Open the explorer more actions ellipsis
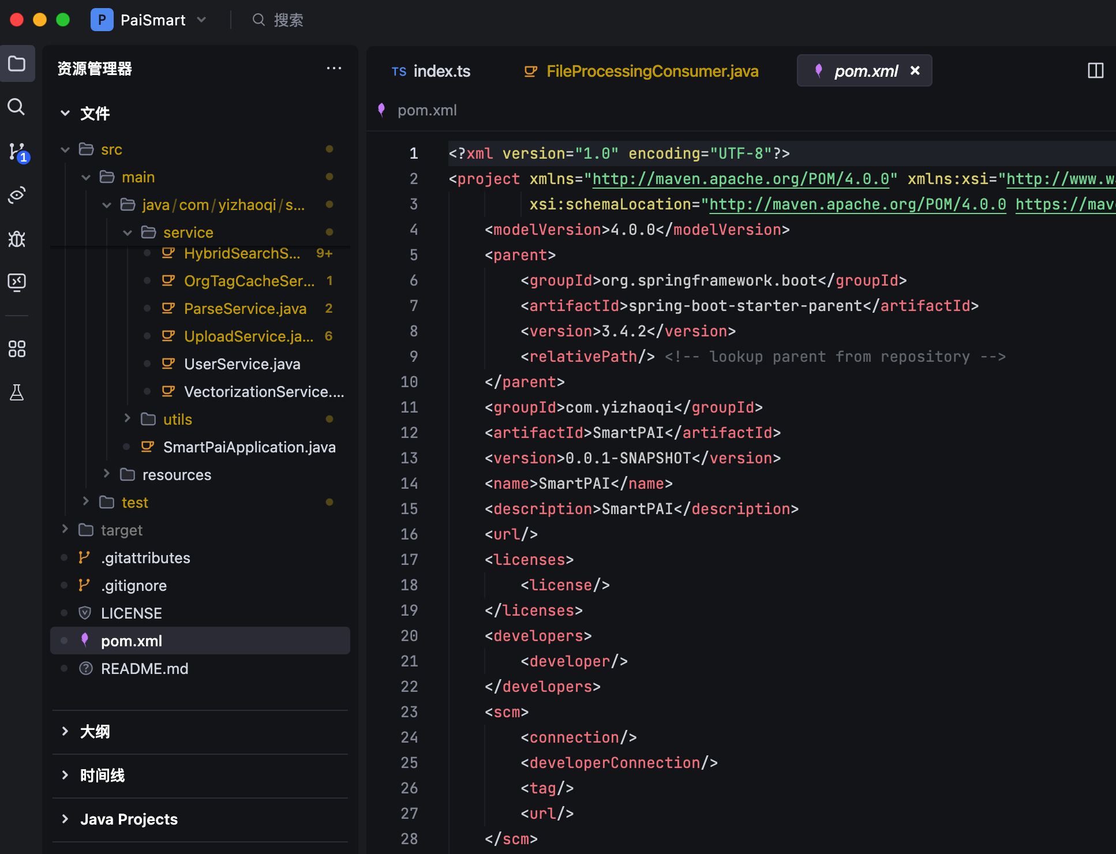Screen dimensions: 1116x854 tap(334, 68)
